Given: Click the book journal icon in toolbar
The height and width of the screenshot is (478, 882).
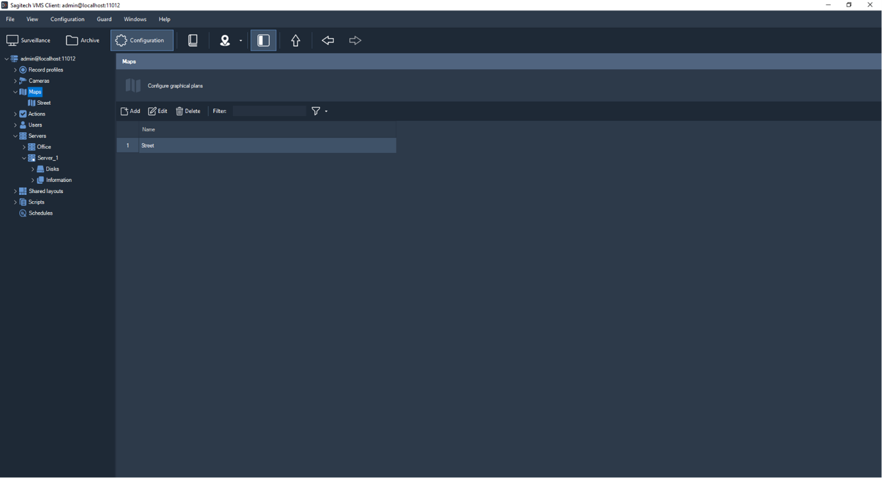Looking at the screenshot, I should tap(193, 41).
